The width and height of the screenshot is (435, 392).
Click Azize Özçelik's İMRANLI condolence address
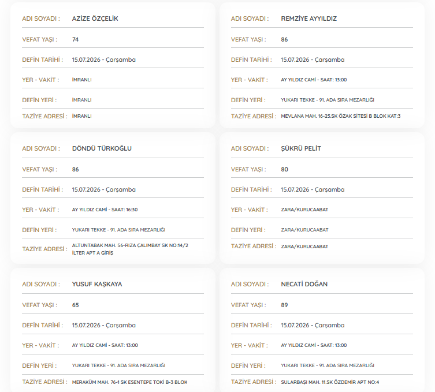pos(82,116)
